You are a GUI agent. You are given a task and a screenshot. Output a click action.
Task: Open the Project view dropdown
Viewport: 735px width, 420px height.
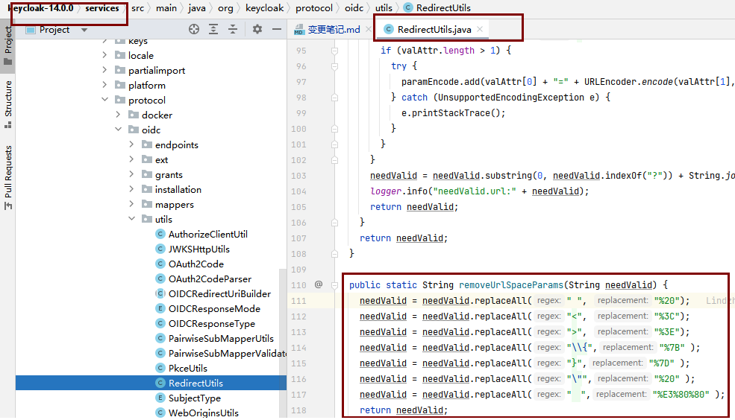point(84,30)
